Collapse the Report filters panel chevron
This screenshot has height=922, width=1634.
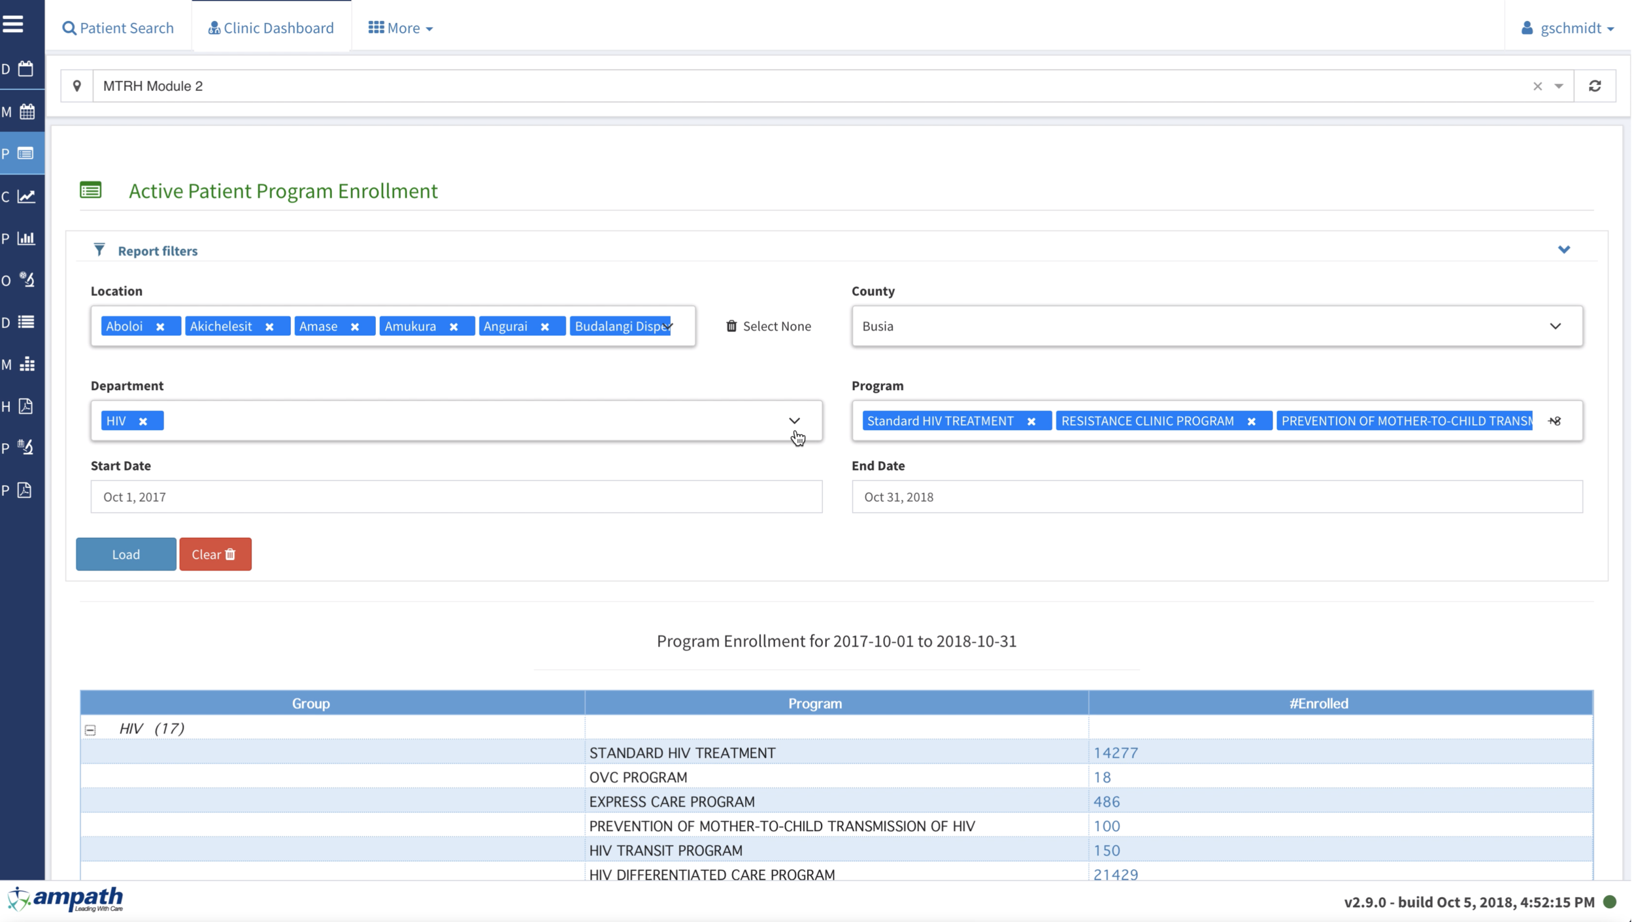click(1564, 250)
